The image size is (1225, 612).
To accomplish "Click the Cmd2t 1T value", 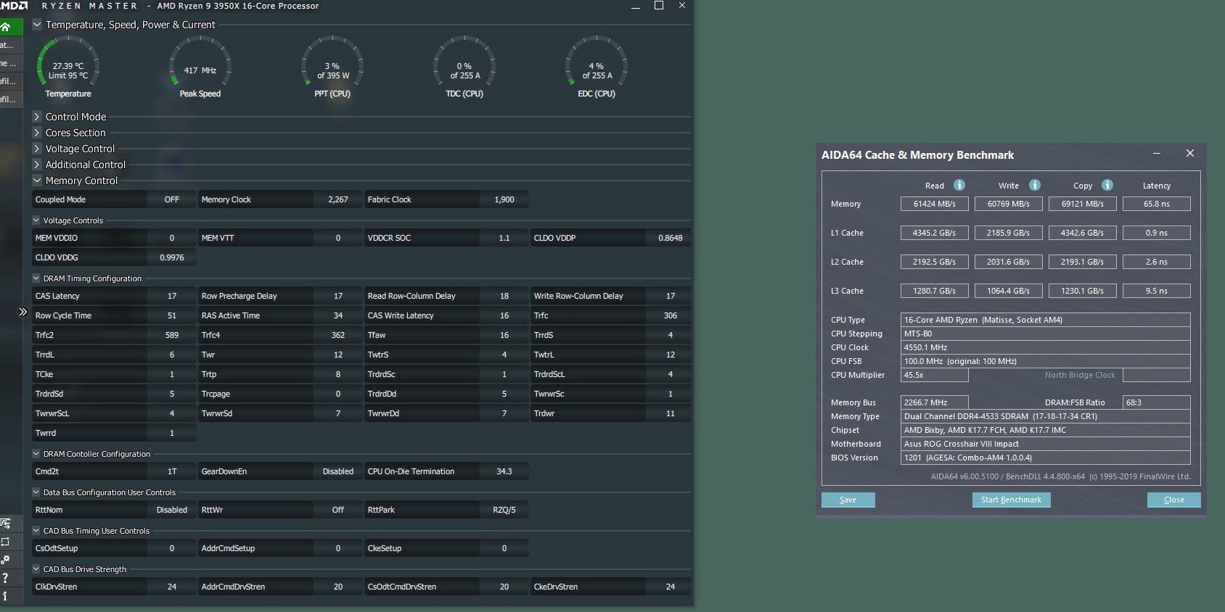I will (x=172, y=471).
